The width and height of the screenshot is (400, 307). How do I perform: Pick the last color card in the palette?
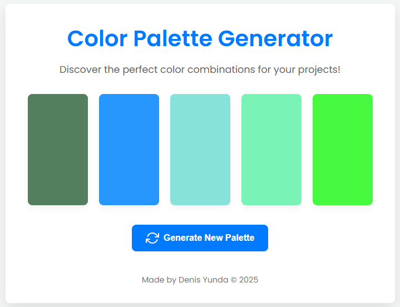343,150
